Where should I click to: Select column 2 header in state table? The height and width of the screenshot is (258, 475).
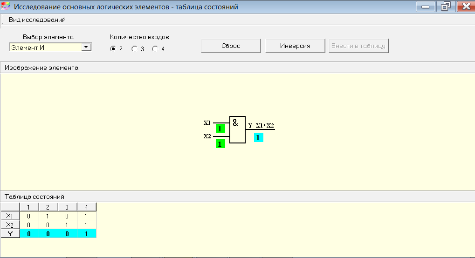[x=48, y=207]
